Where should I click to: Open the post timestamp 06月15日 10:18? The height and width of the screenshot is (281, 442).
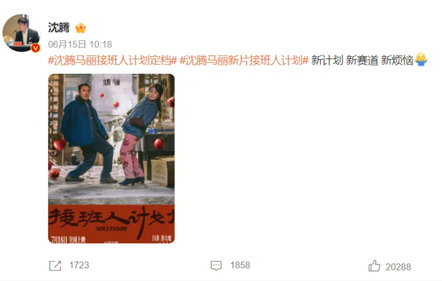80,44
